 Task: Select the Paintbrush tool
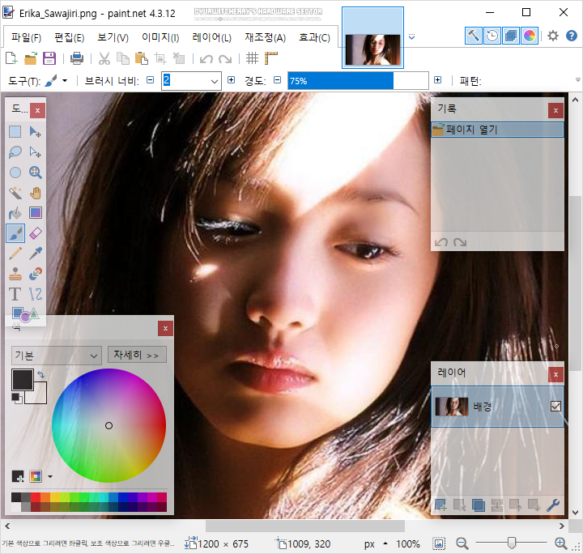pos(15,233)
